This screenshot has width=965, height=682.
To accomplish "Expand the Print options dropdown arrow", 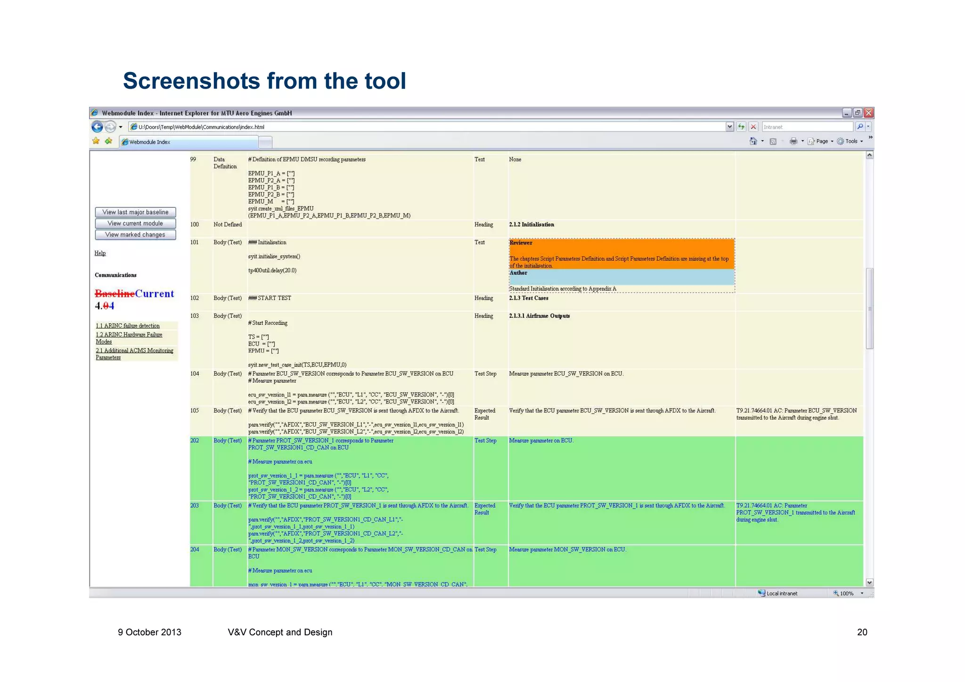I will pos(802,141).
